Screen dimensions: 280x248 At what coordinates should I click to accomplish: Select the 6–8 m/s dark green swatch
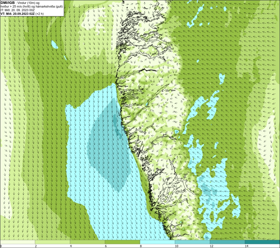coord(123,242)
